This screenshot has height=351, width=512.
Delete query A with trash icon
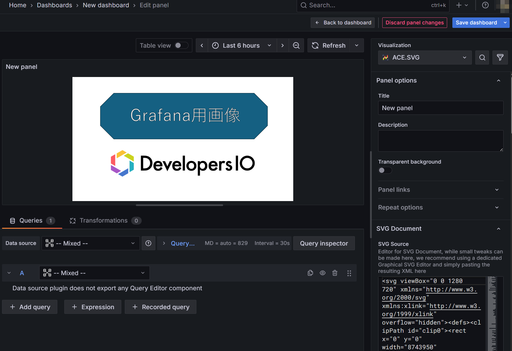pyautogui.click(x=335, y=273)
